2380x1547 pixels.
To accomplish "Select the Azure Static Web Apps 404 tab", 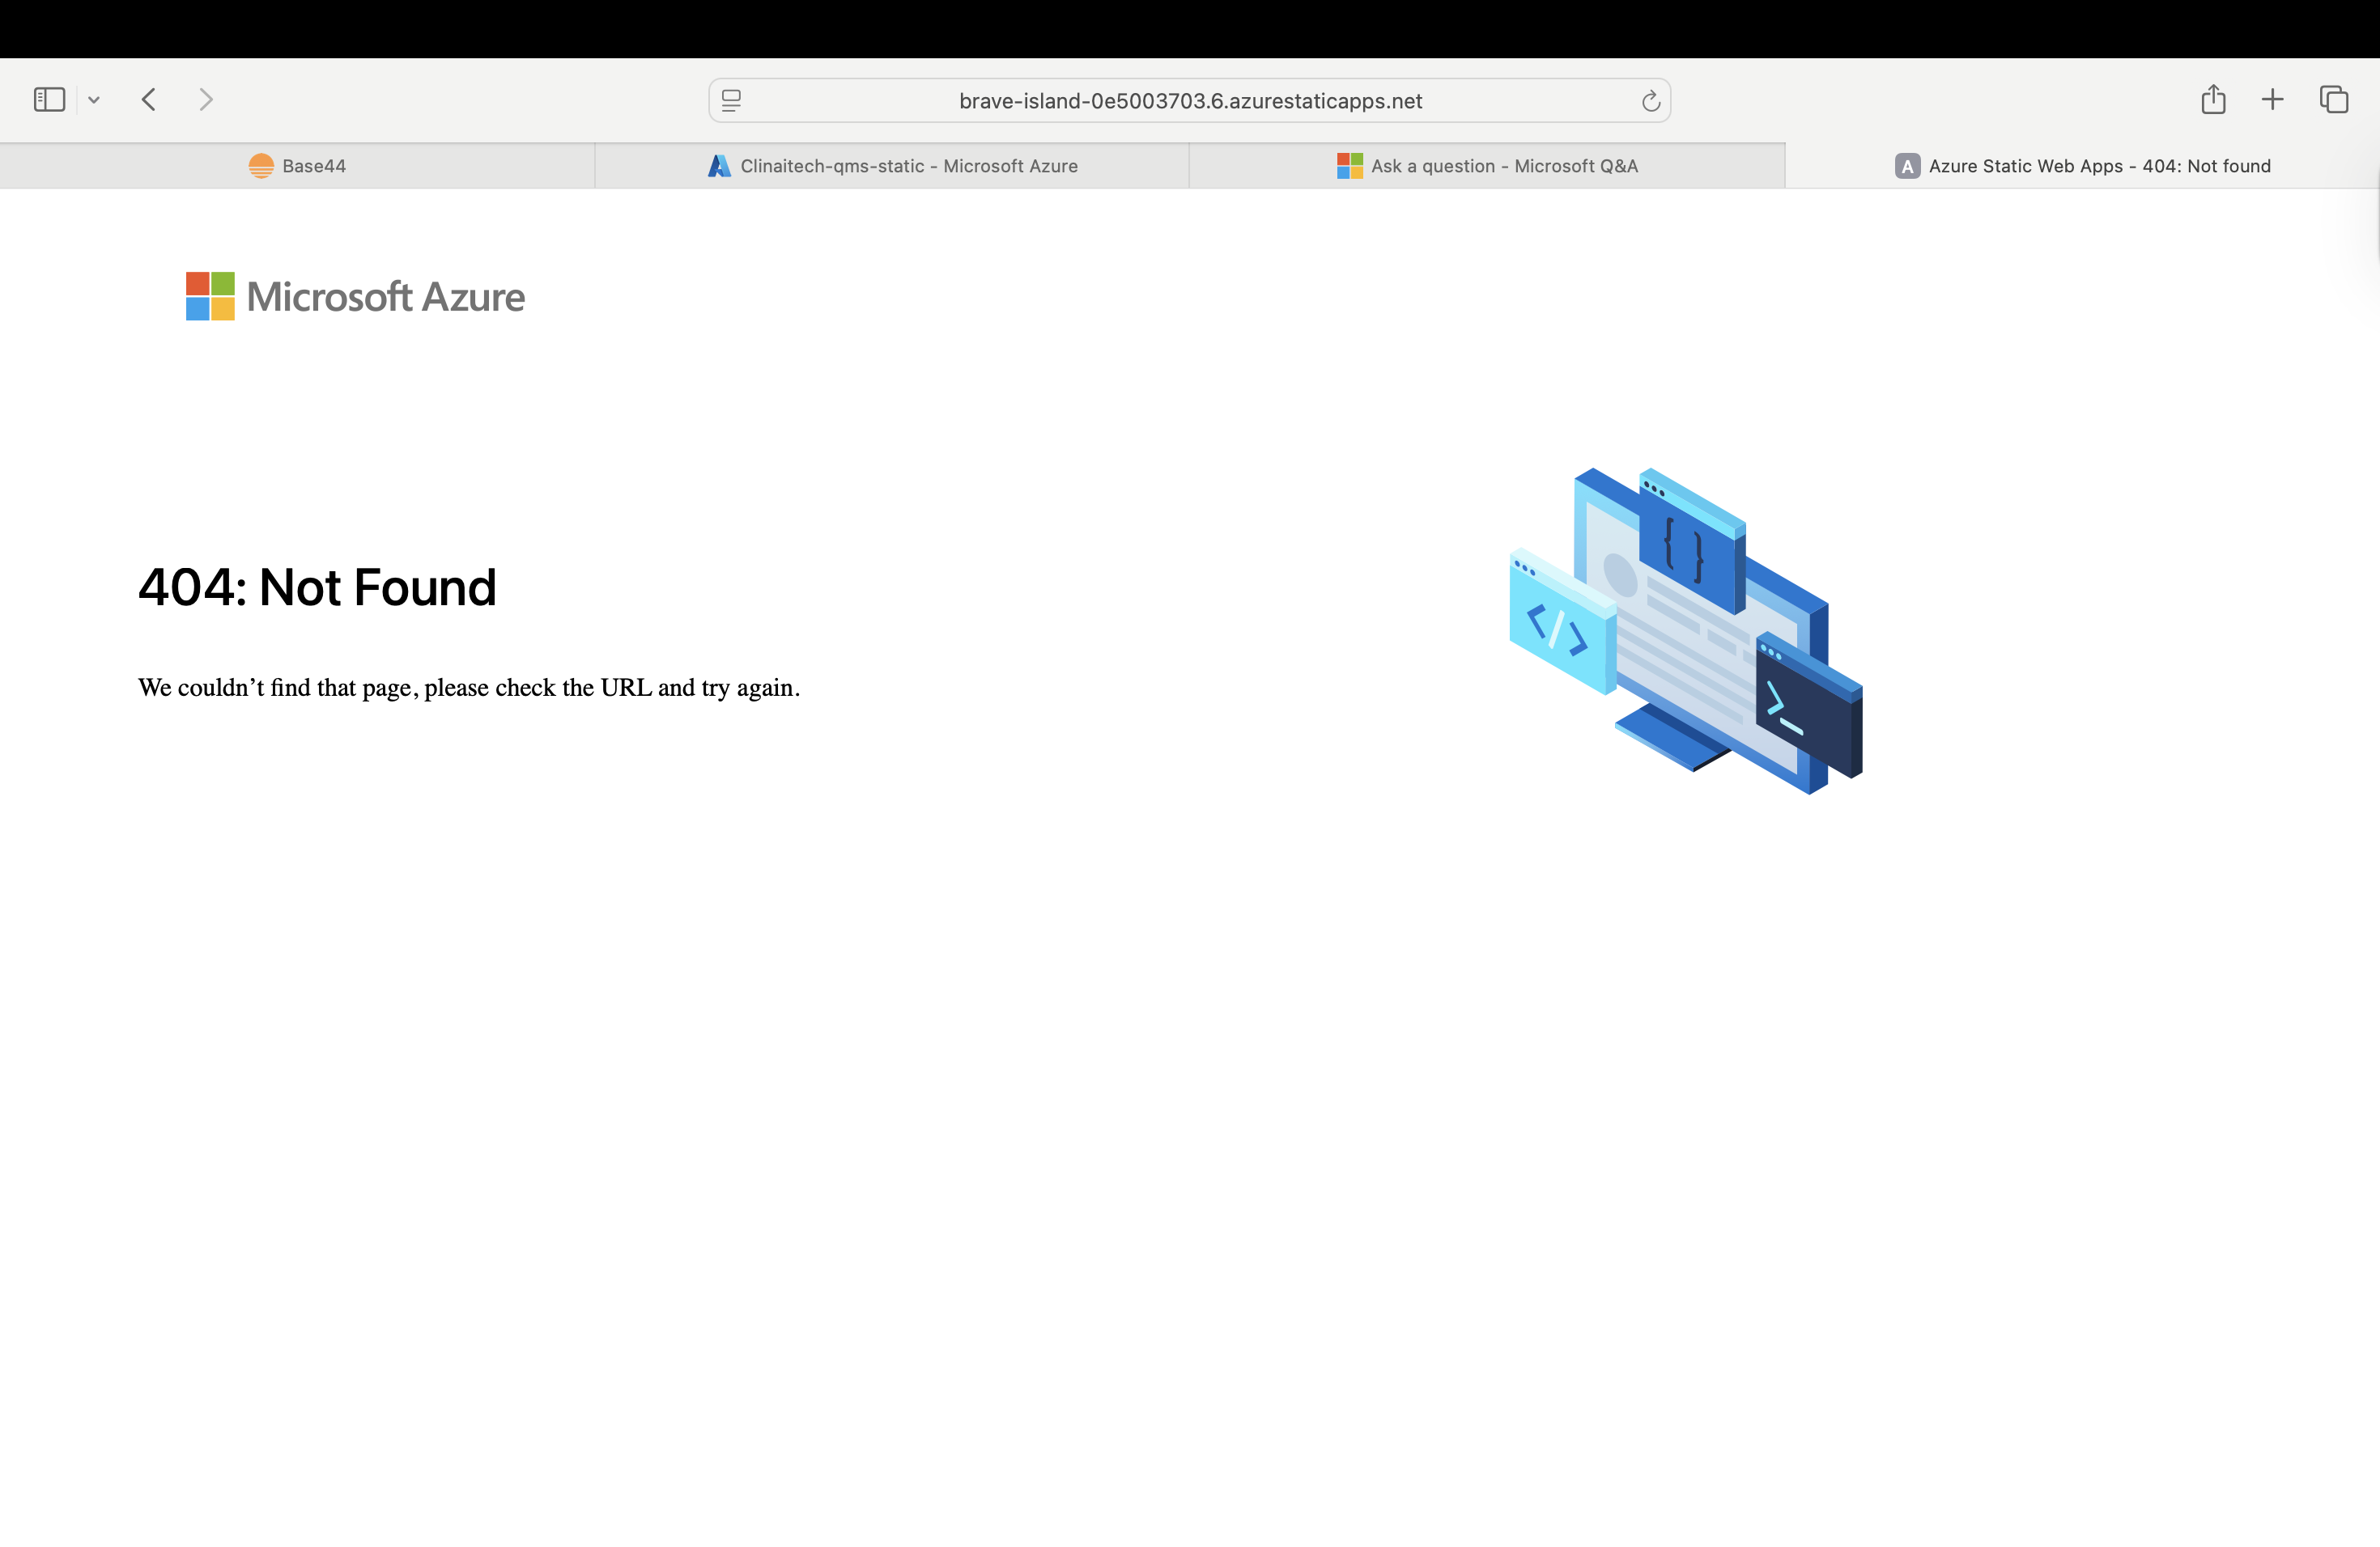I will pyautogui.click(x=2082, y=166).
